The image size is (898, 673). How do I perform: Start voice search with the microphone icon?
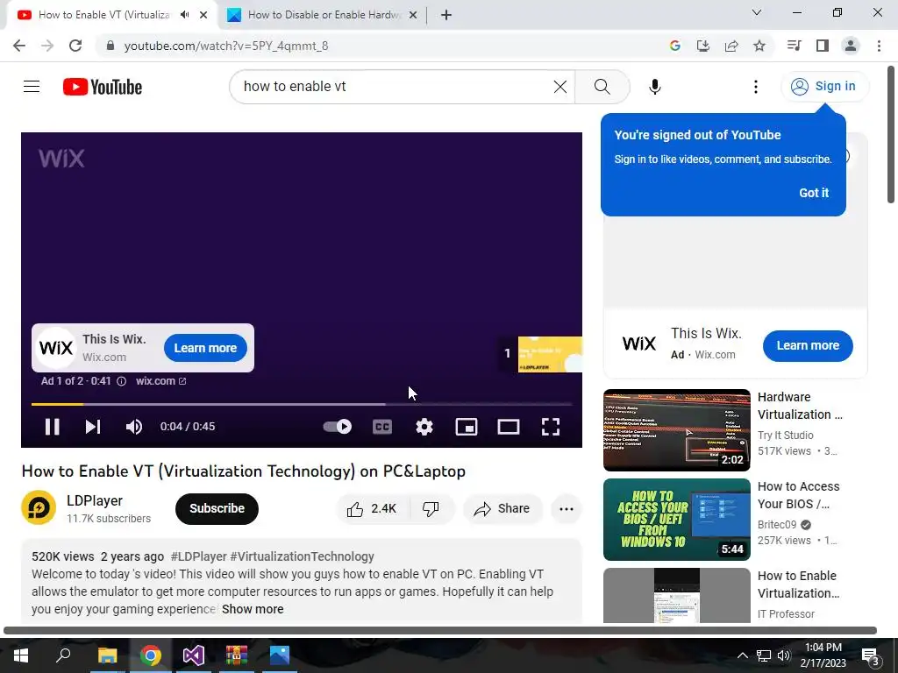[654, 87]
